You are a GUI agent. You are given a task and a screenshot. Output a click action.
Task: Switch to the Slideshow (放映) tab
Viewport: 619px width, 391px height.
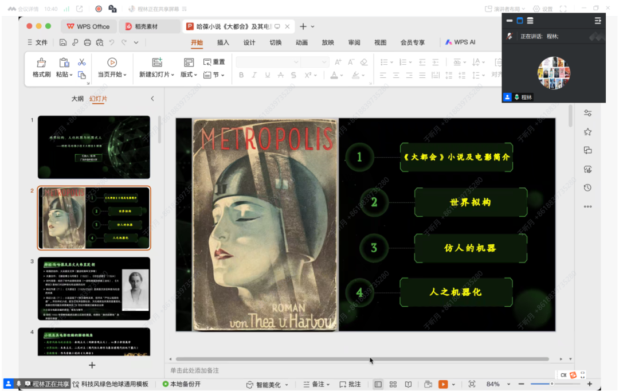pyautogui.click(x=328, y=42)
